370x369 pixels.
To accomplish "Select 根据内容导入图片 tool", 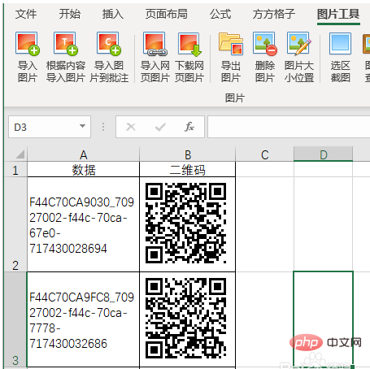I will 66,44.
